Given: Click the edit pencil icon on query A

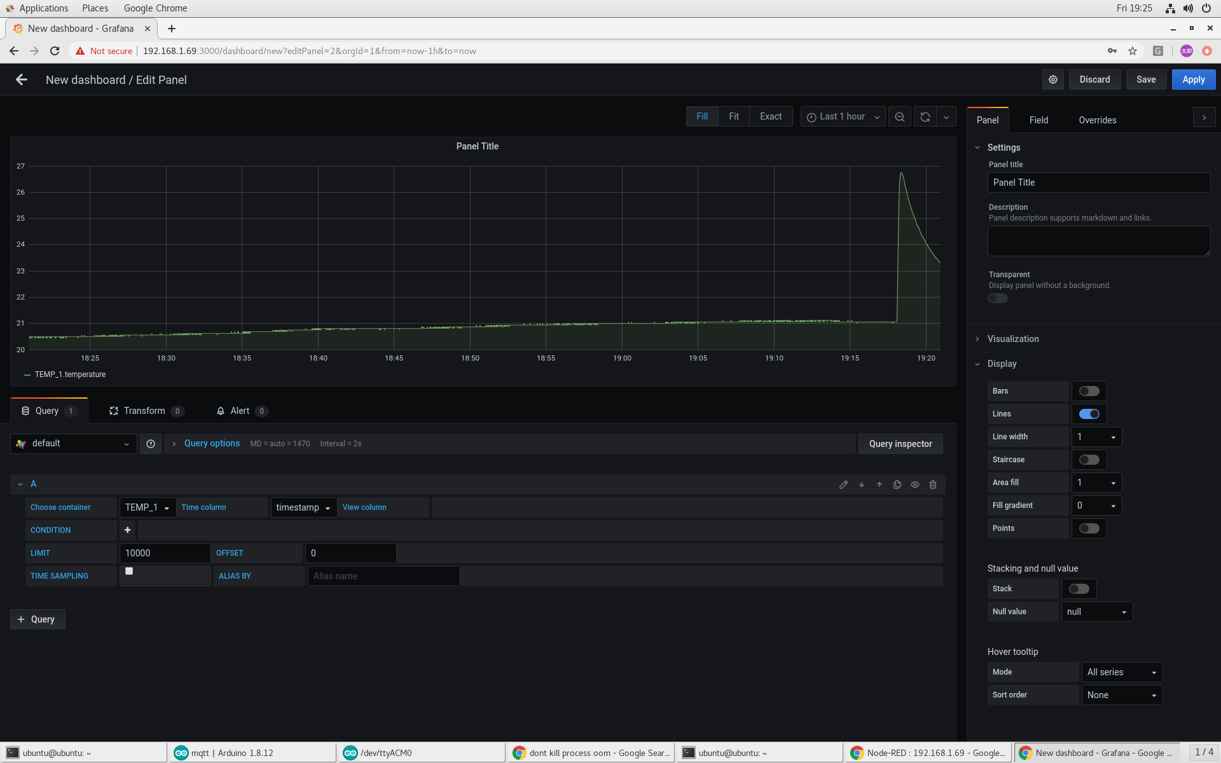Looking at the screenshot, I should pyautogui.click(x=843, y=485).
